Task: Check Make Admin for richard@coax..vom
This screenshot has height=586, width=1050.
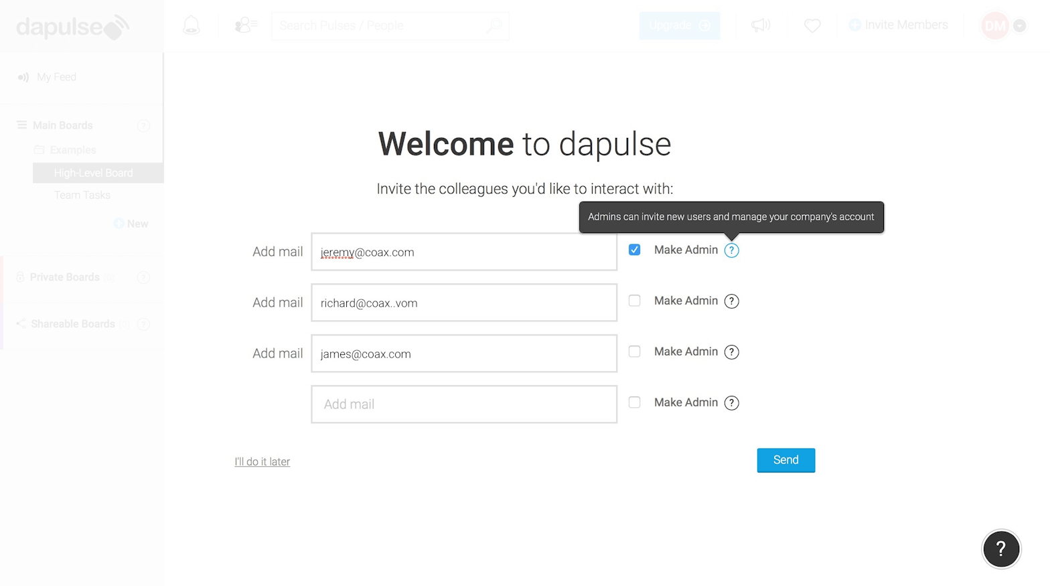Action: click(634, 301)
